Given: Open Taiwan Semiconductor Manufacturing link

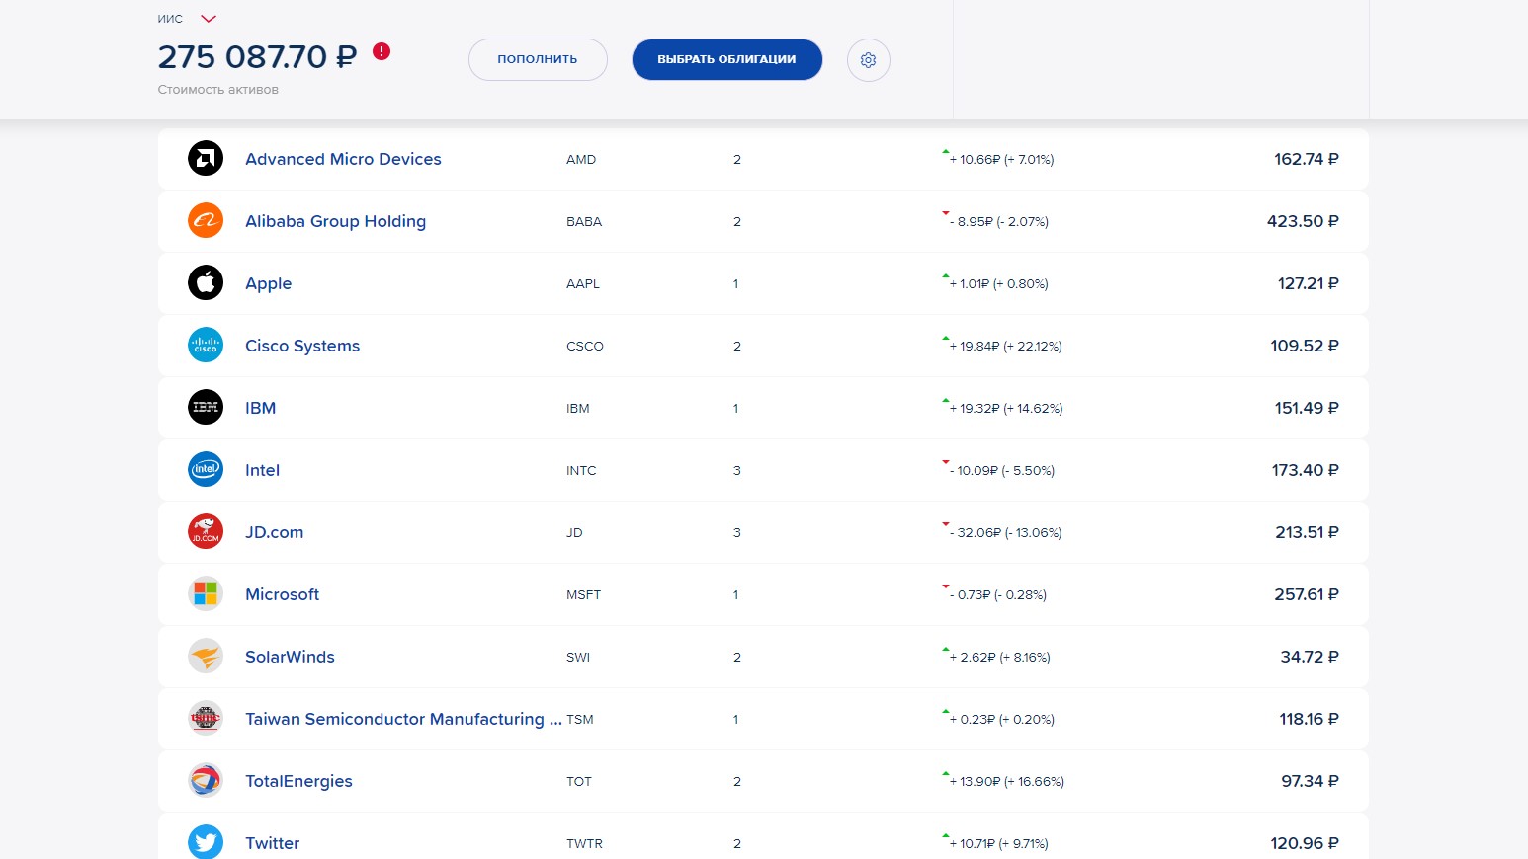Looking at the screenshot, I should (x=403, y=719).
